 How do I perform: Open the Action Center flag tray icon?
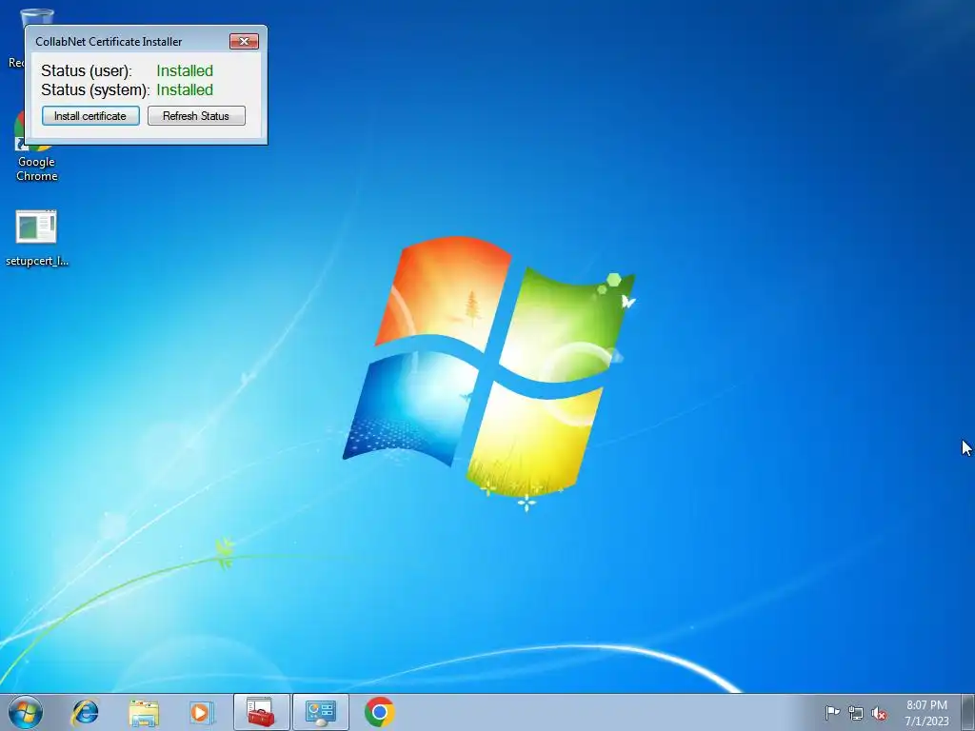[x=832, y=712]
